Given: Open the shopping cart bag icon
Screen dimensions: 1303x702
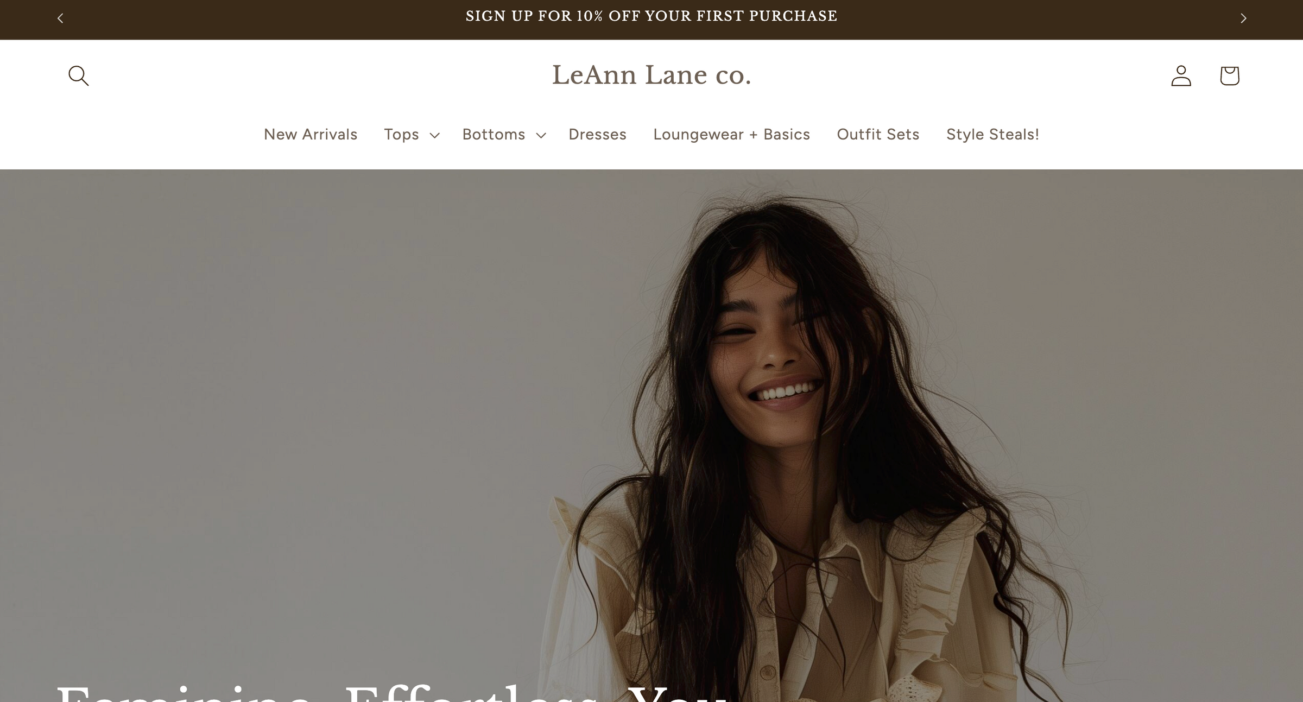Looking at the screenshot, I should point(1230,75).
